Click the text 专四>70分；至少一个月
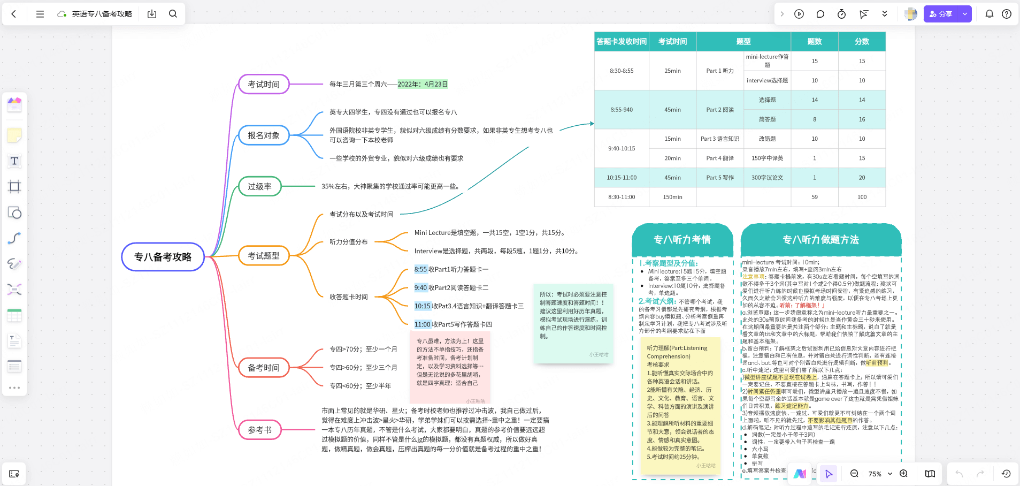The height and width of the screenshot is (486, 1020). (364, 350)
